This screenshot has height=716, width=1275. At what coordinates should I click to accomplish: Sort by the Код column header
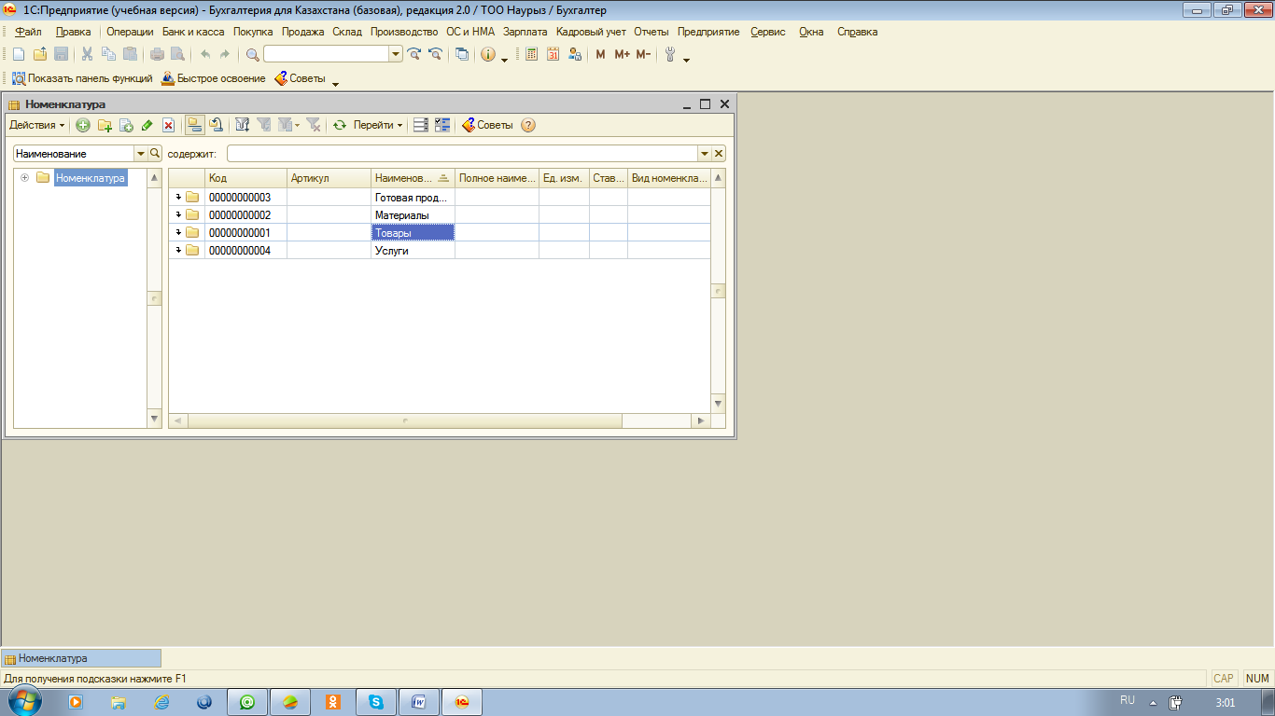[245, 178]
